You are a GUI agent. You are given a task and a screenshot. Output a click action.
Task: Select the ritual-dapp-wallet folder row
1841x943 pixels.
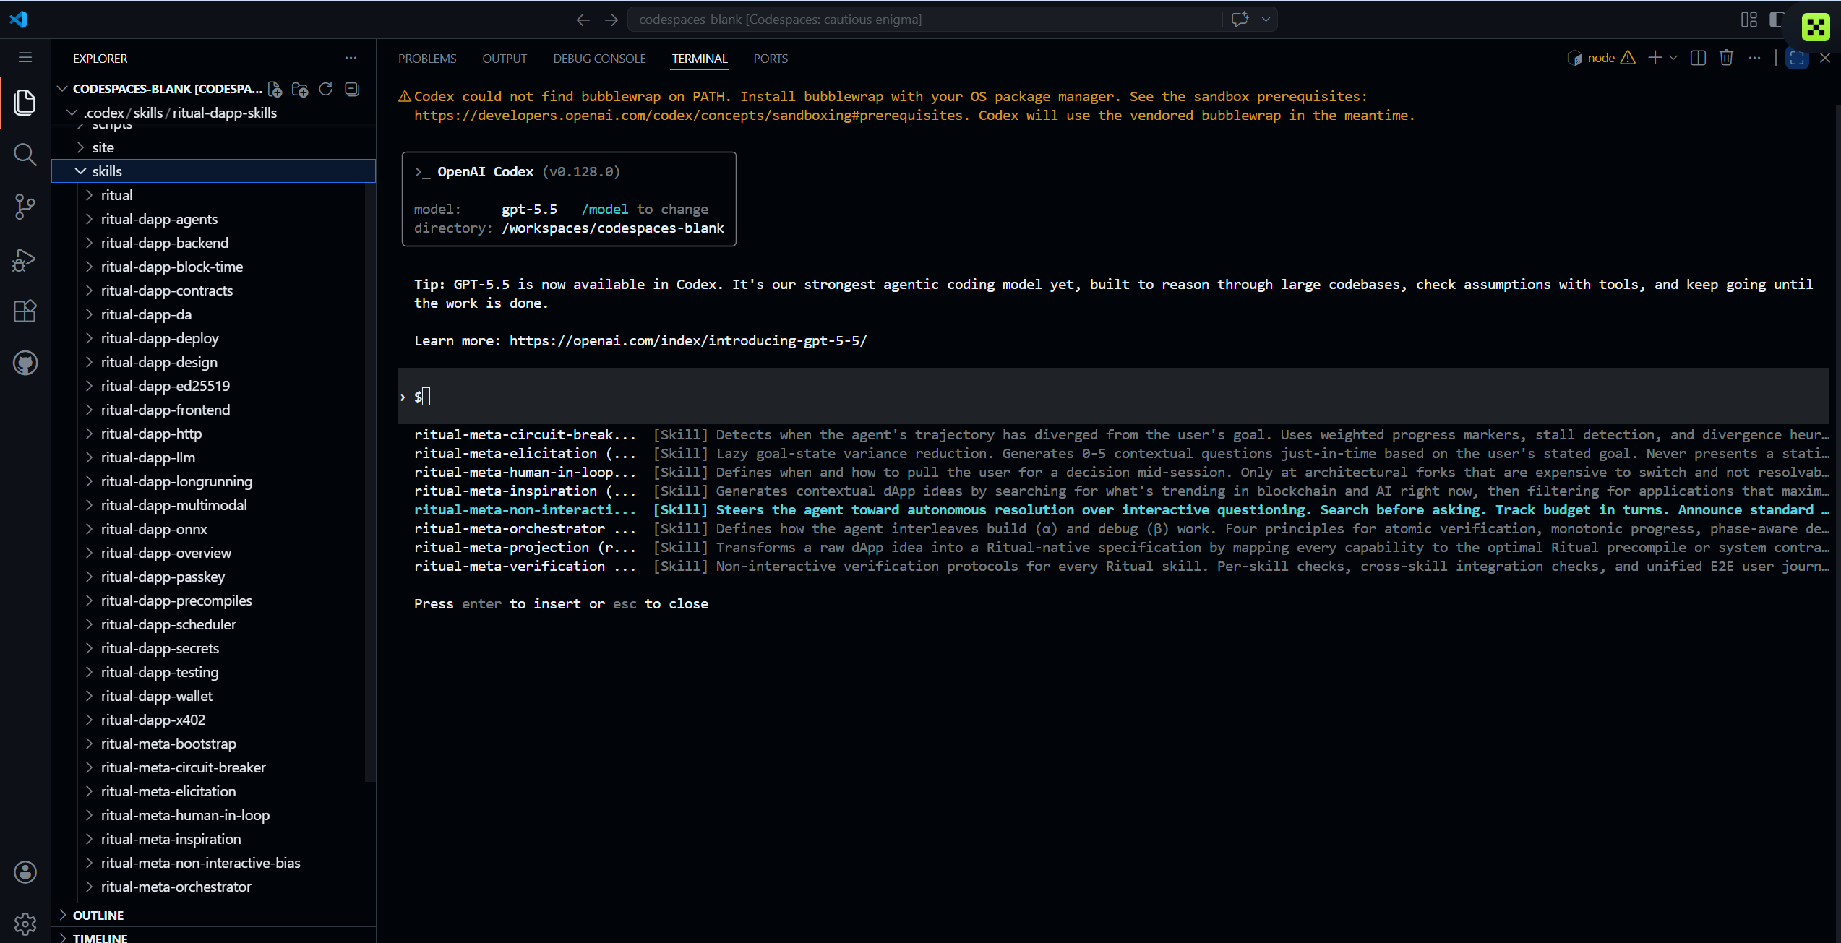(213, 696)
